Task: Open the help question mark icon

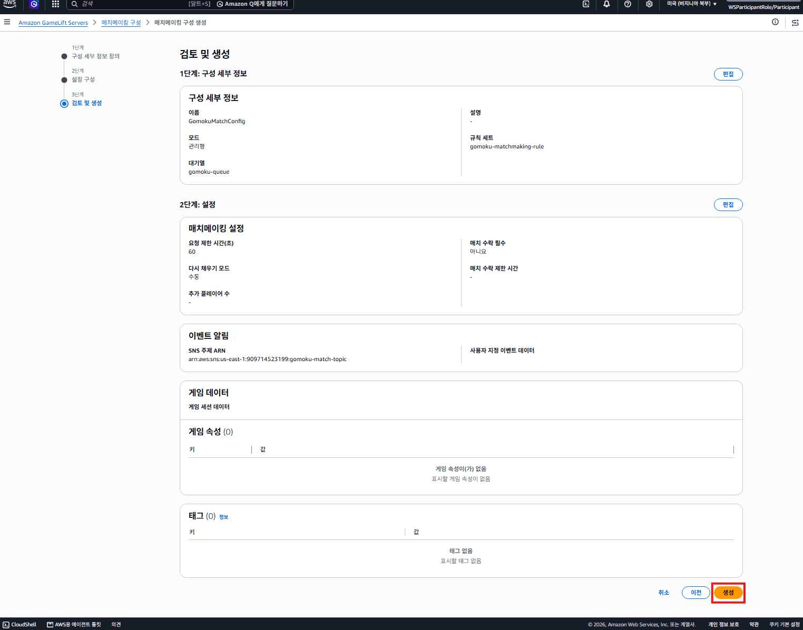Action: click(628, 4)
